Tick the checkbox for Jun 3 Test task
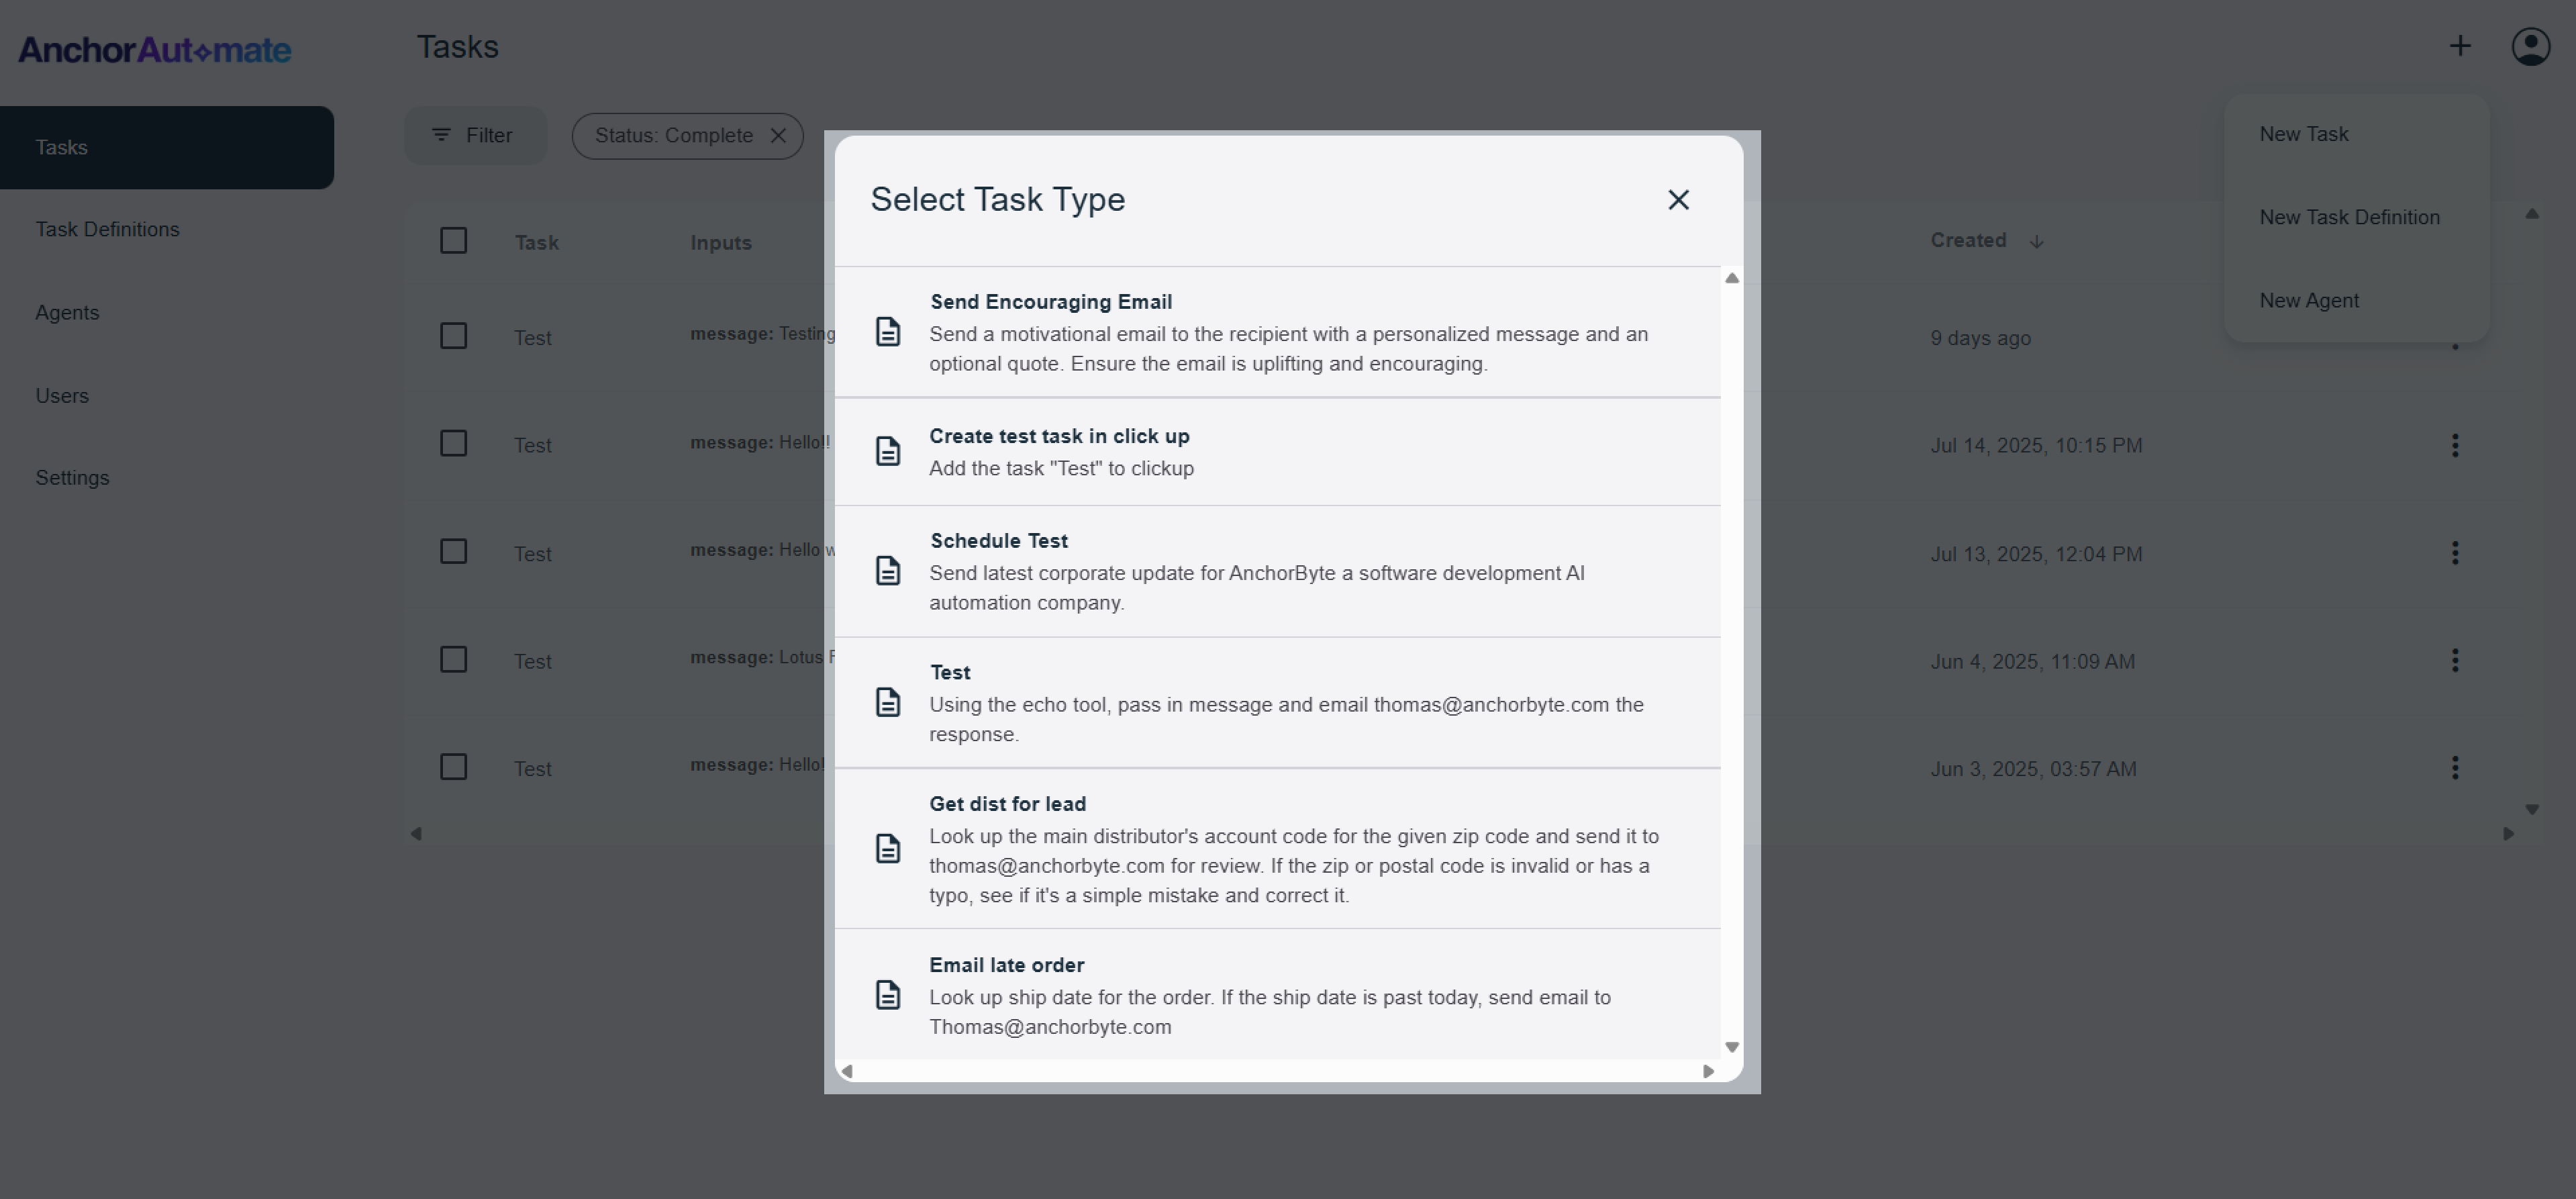The image size is (2576, 1199). [453, 767]
